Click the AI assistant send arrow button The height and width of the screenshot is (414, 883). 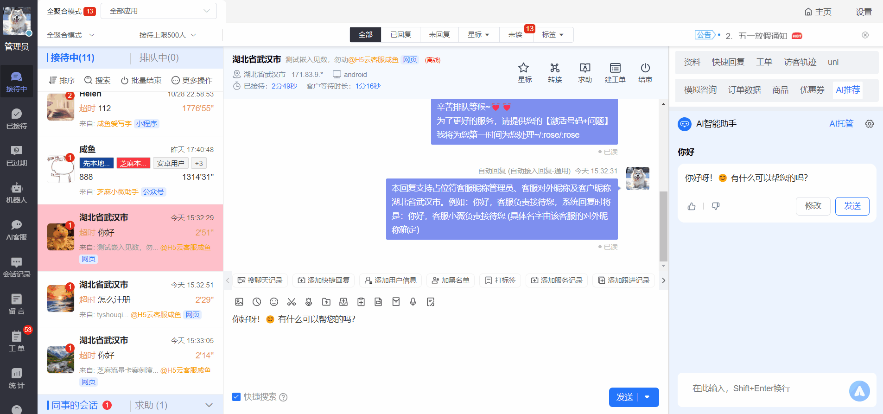859,391
